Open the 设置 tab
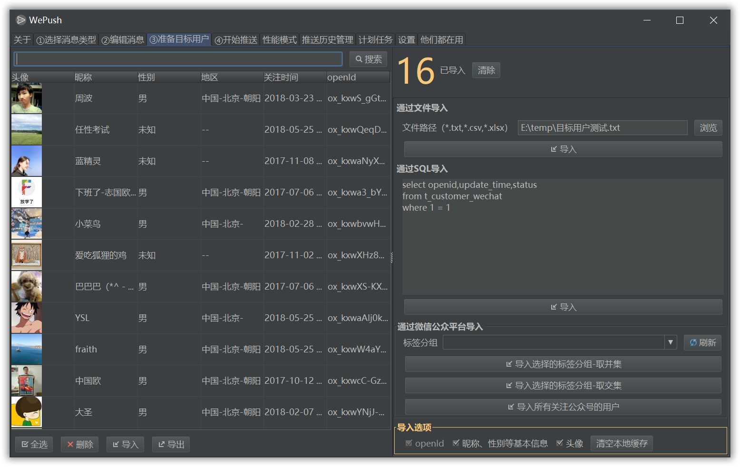Image resolution: width=740 pixels, height=467 pixels. tap(407, 40)
